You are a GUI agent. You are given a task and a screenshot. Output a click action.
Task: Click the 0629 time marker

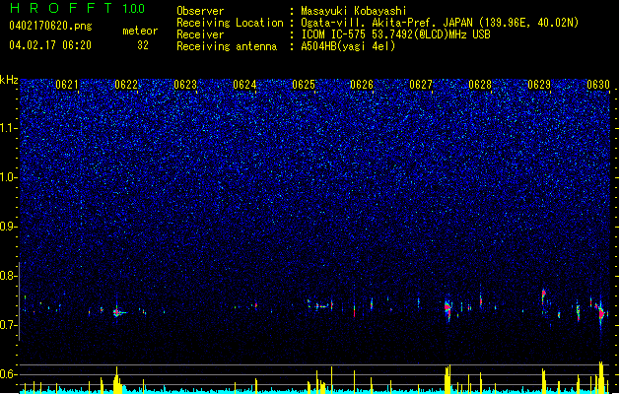[x=539, y=85]
